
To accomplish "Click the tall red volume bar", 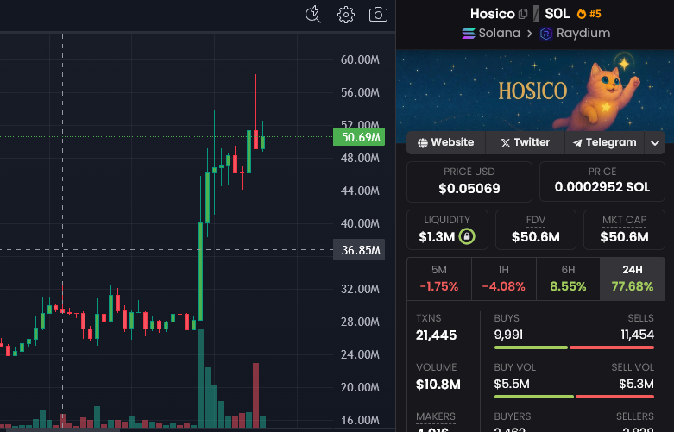I will click(x=255, y=395).
